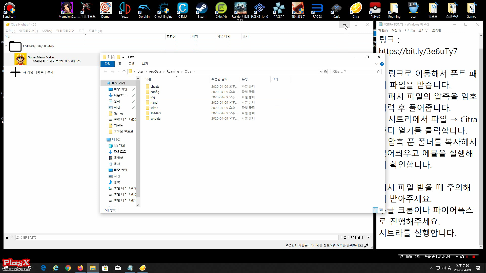The image size is (486, 273).
Task: Select the 공유 ribbon tab
Action: [x=131, y=64]
